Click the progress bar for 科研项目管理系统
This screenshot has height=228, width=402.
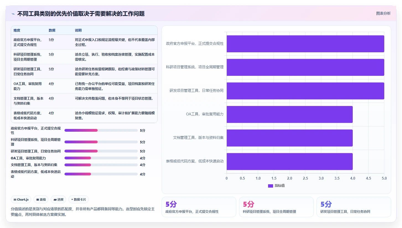[101, 142]
